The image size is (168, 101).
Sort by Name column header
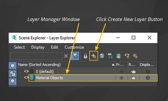tap(66, 65)
